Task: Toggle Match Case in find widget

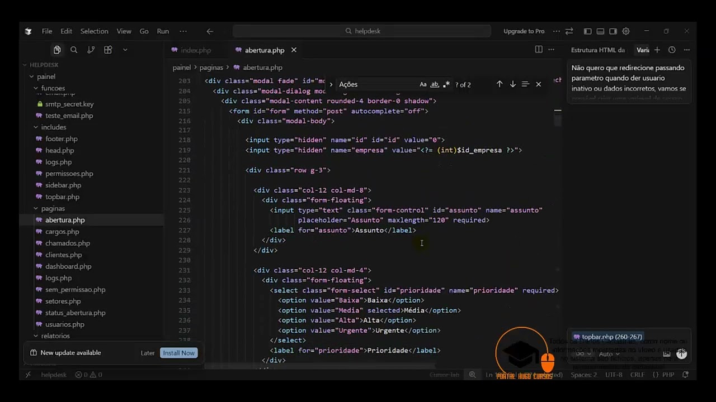Action: [x=423, y=84]
